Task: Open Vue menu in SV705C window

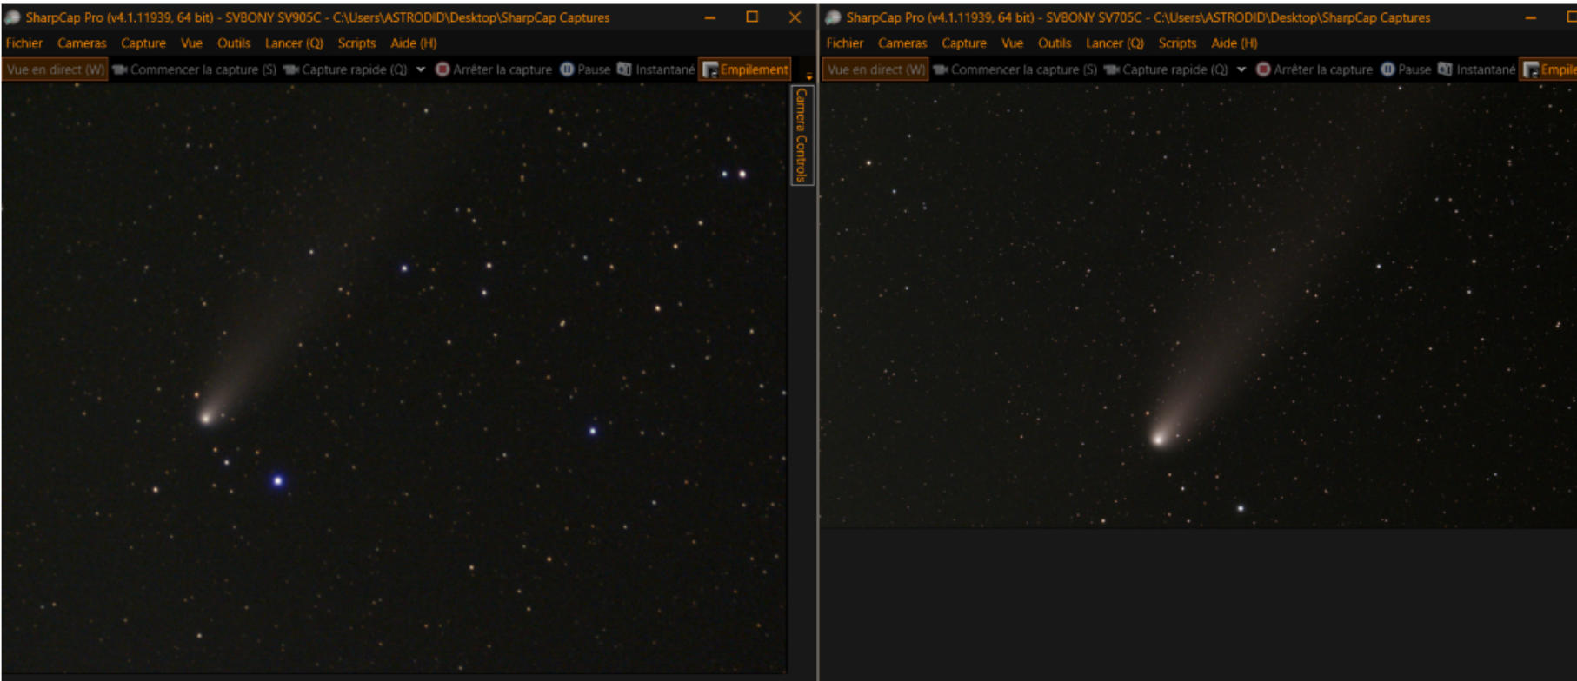Action: pyautogui.click(x=1012, y=43)
